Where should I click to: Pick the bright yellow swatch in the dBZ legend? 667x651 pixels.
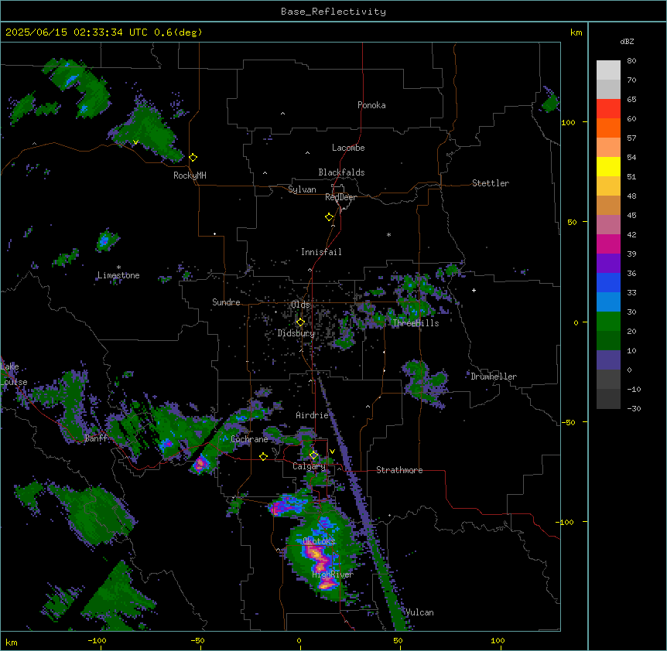pyautogui.click(x=608, y=166)
